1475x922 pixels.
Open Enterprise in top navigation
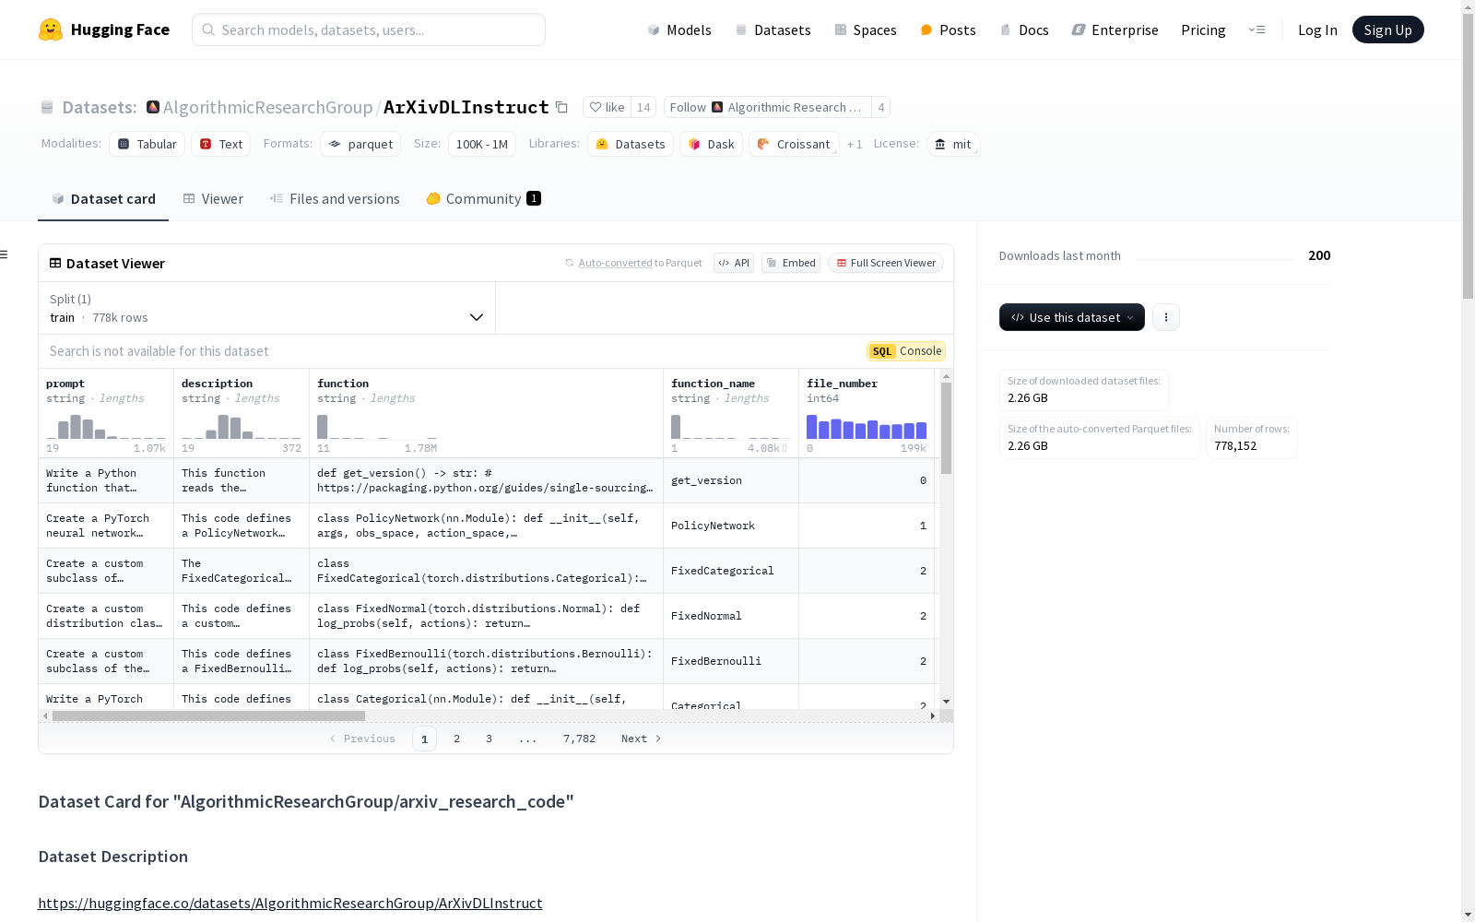1115,30
